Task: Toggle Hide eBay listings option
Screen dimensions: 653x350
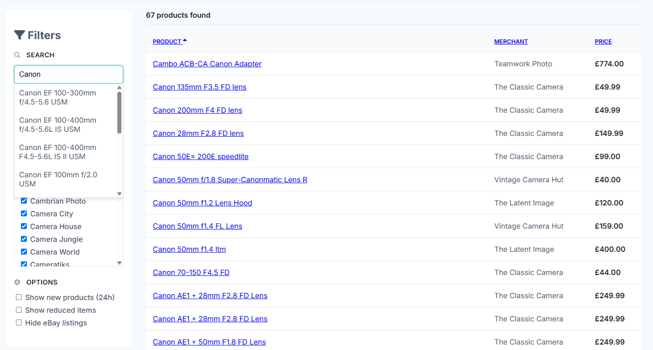Action: tap(19, 323)
